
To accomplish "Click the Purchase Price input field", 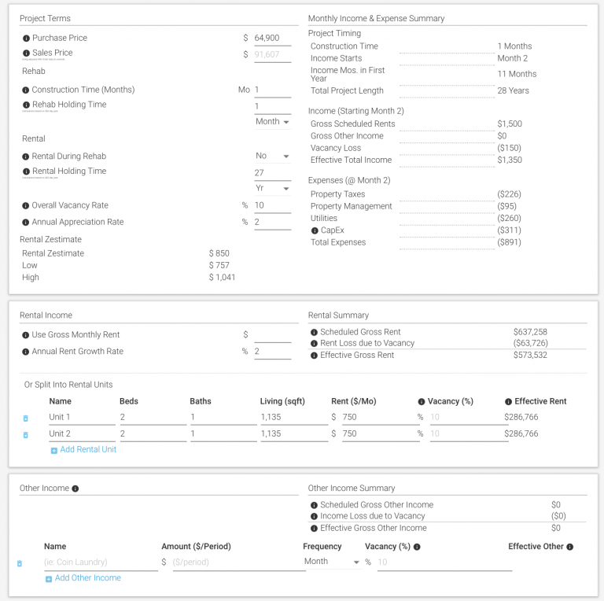I will tap(272, 38).
